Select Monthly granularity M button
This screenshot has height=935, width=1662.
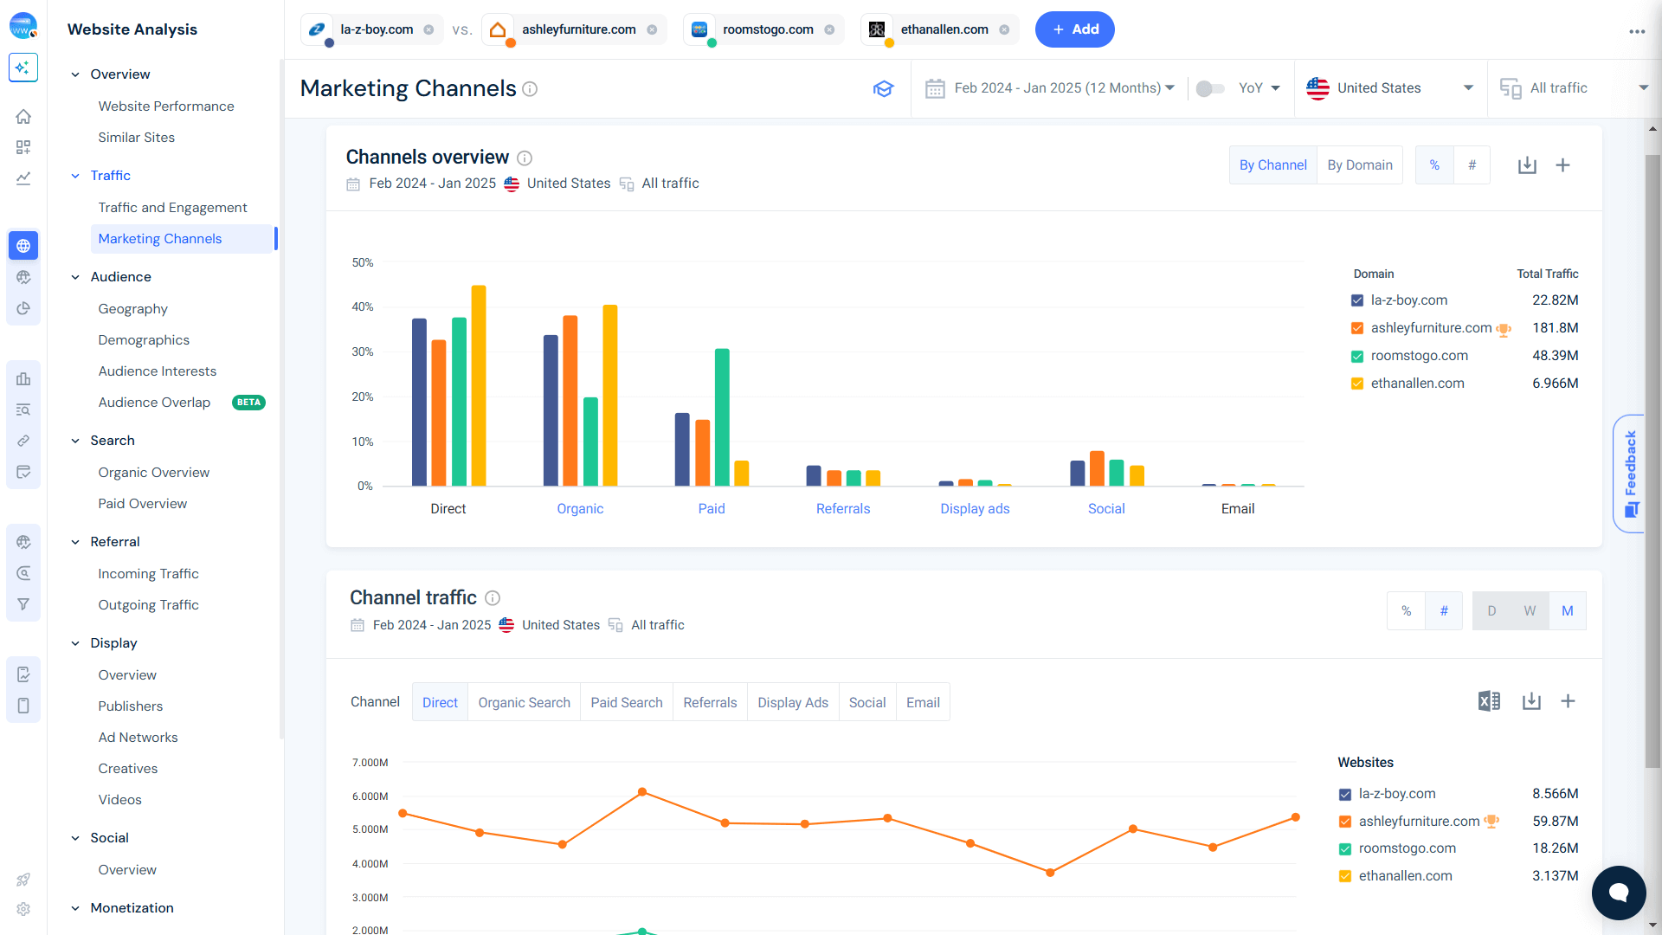[x=1568, y=611]
